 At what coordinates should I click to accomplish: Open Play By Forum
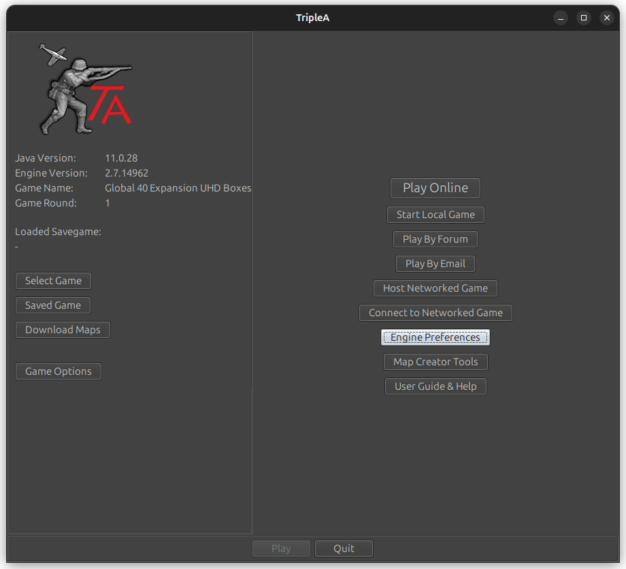pos(435,239)
